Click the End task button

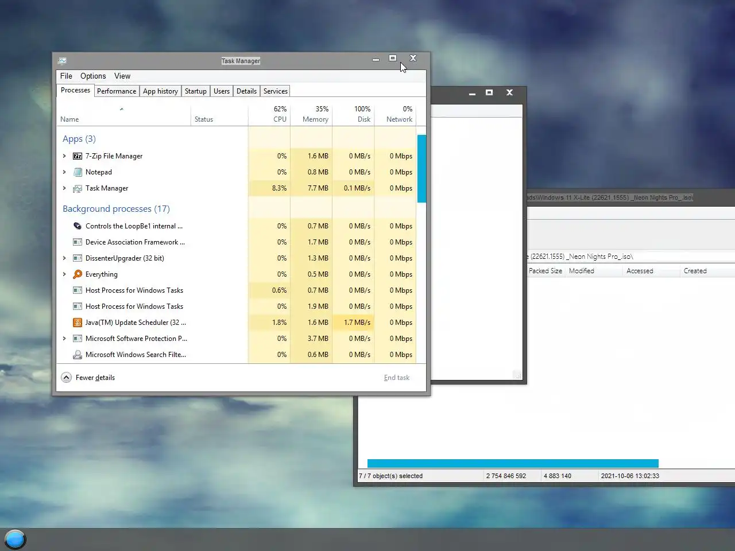[397, 378]
